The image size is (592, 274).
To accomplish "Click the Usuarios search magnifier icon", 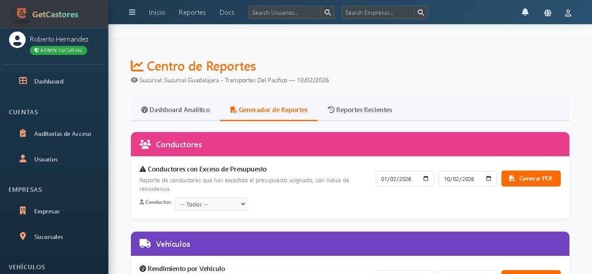I will pyautogui.click(x=328, y=12).
